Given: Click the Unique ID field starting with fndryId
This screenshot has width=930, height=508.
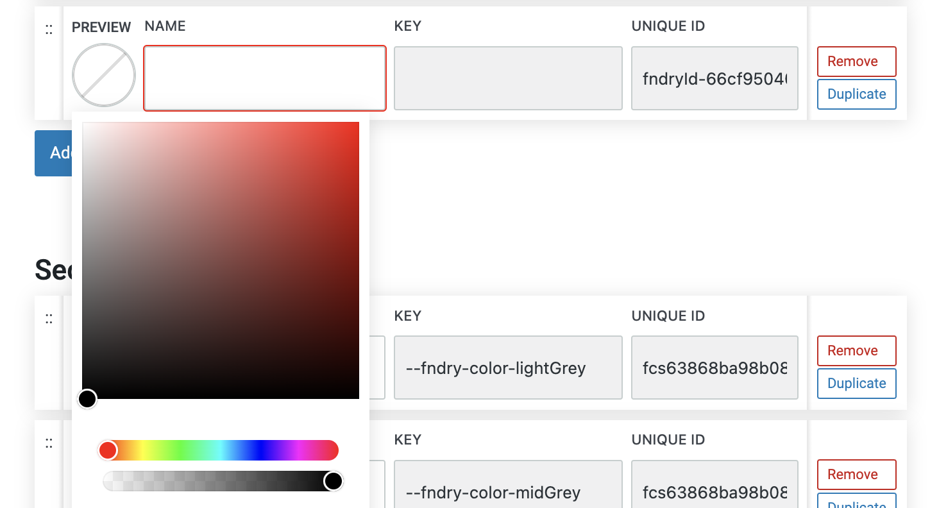Looking at the screenshot, I should (x=714, y=78).
